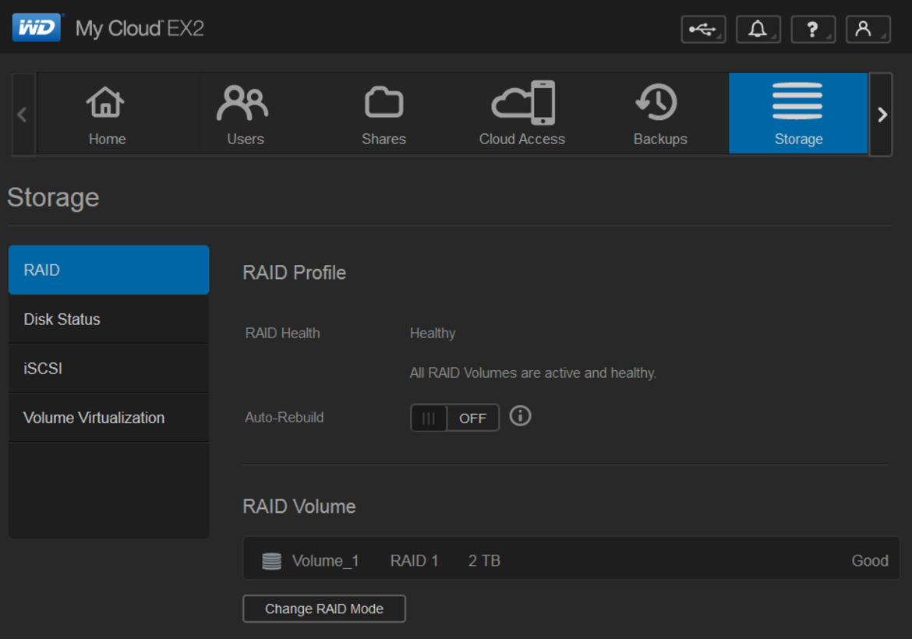Click the My Cloud EX2 title
Screen dimensions: 912x639
tap(140, 29)
